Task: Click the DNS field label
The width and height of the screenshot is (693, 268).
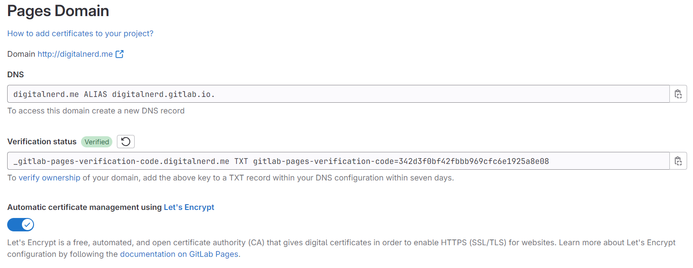Action: pyautogui.click(x=16, y=75)
